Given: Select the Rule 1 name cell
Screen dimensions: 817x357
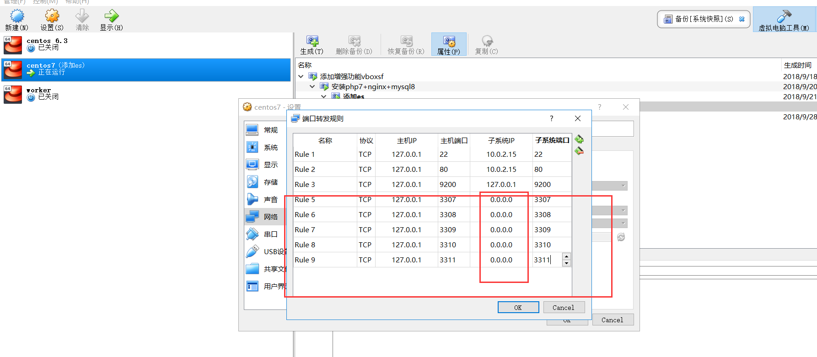Looking at the screenshot, I should 325,155.
